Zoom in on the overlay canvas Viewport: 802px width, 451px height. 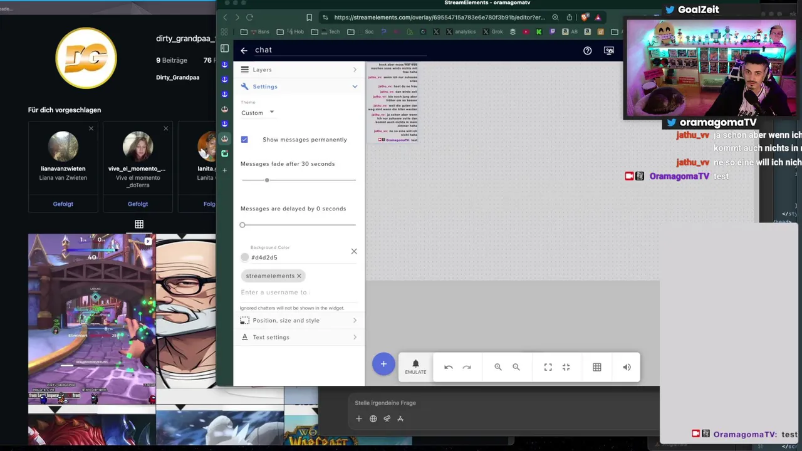click(x=498, y=367)
